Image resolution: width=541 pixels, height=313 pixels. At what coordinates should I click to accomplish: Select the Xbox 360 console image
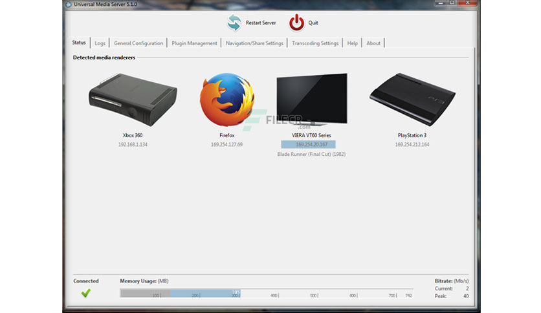click(x=133, y=100)
